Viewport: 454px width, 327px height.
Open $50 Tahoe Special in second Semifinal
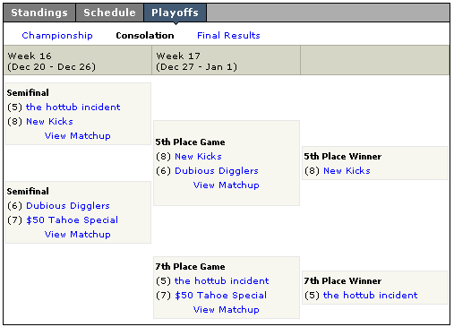coord(73,219)
